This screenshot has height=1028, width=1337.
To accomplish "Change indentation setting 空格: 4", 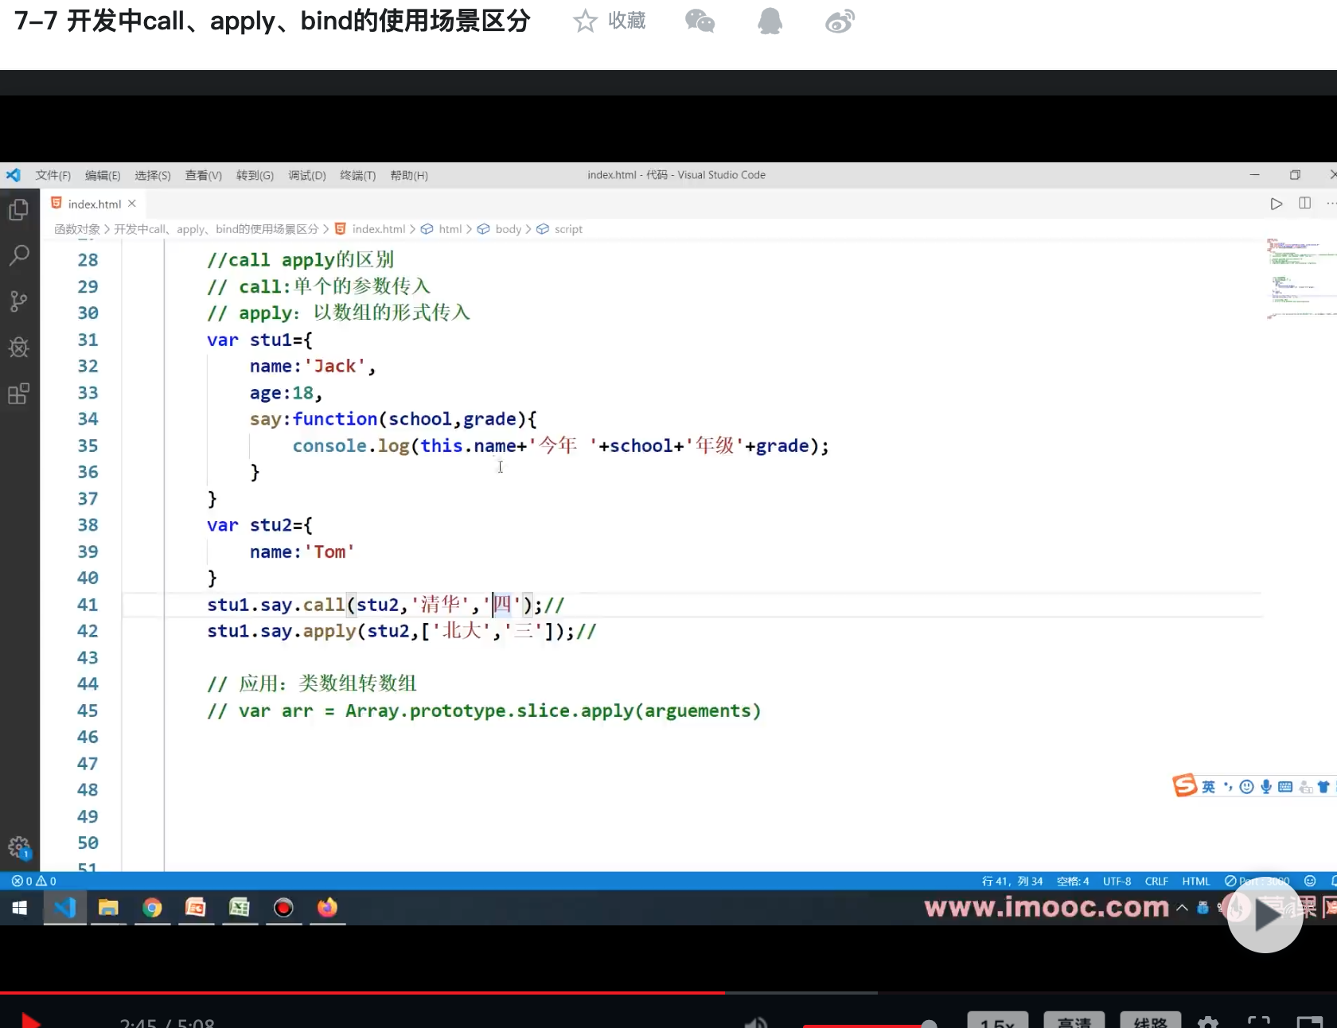I will [x=1073, y=881].
